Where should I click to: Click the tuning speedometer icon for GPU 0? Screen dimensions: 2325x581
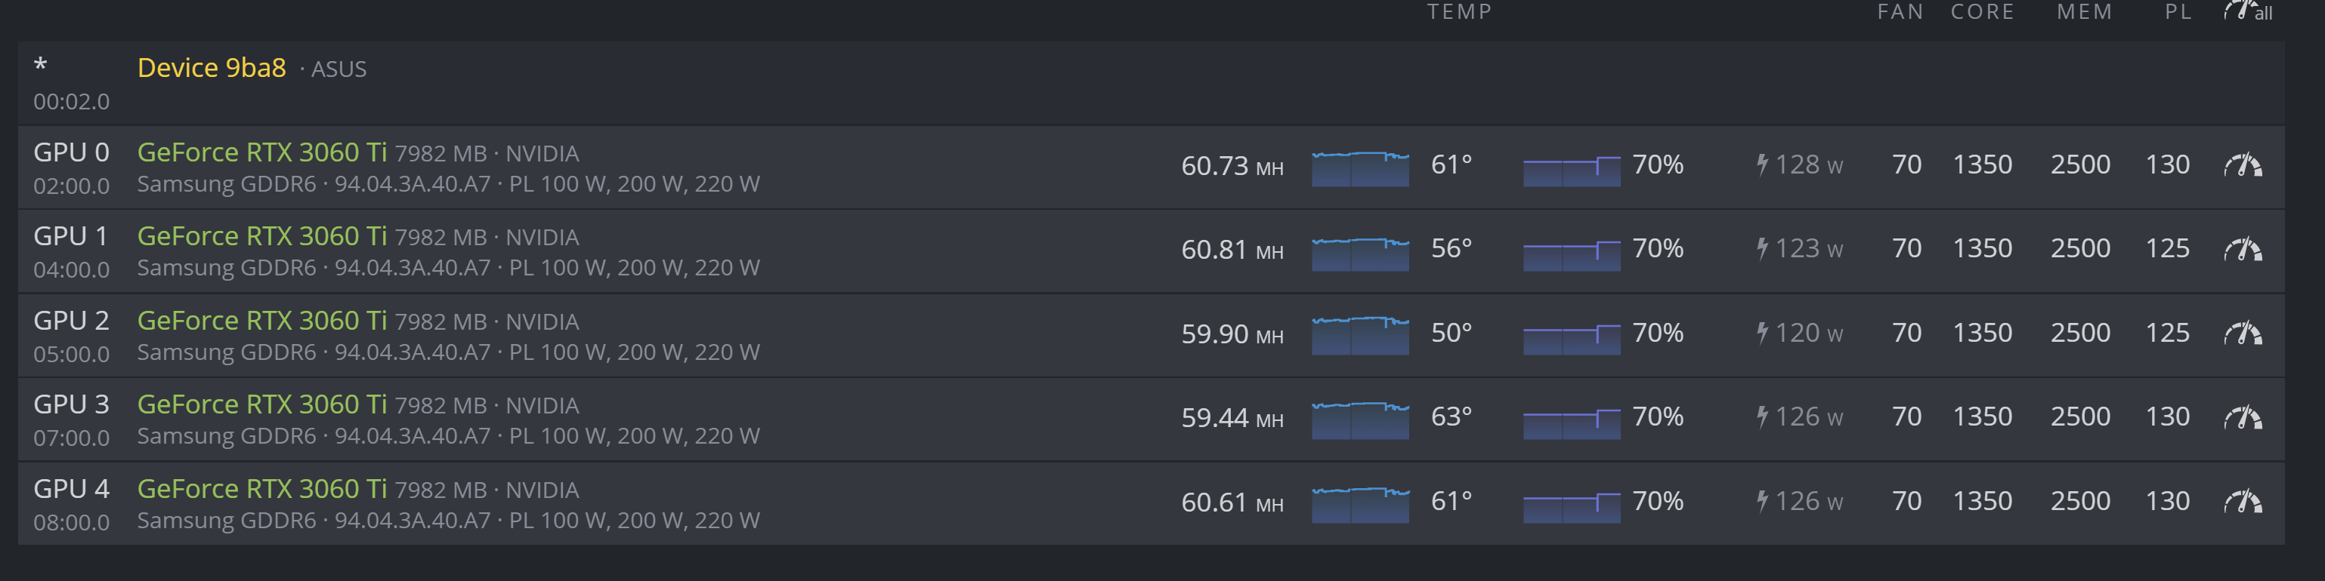[x=2242, y=166]
